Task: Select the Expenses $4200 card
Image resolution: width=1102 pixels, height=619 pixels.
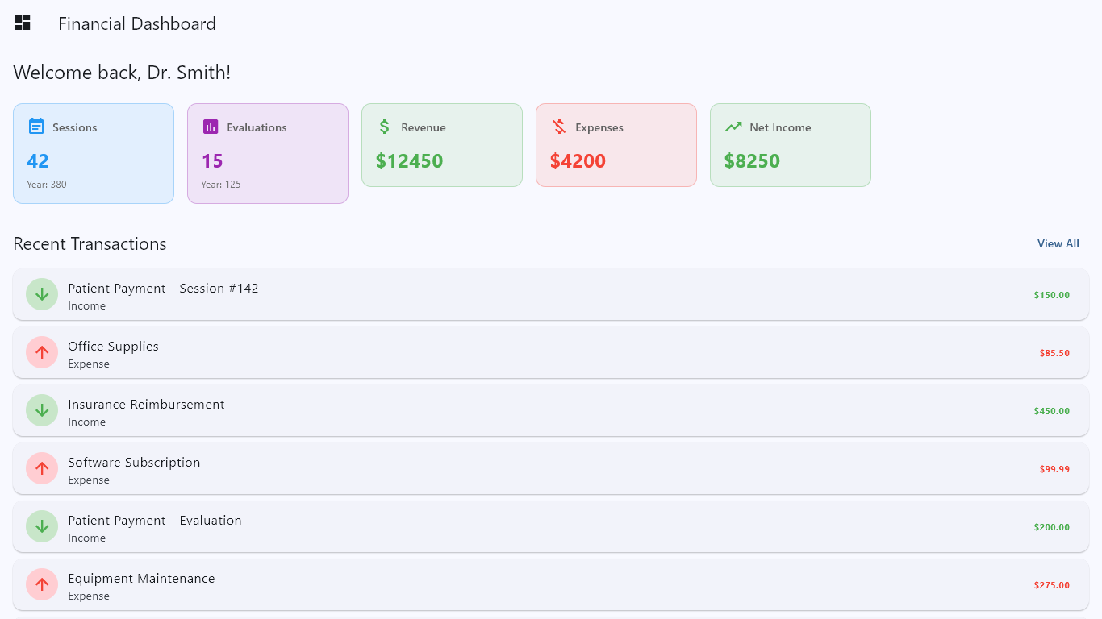Action: pos(616,145)
